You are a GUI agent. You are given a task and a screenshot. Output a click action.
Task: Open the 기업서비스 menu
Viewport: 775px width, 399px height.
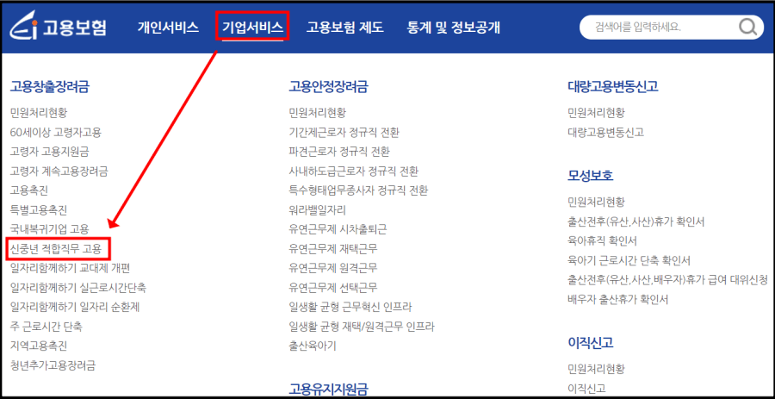(x=252, y=28)
